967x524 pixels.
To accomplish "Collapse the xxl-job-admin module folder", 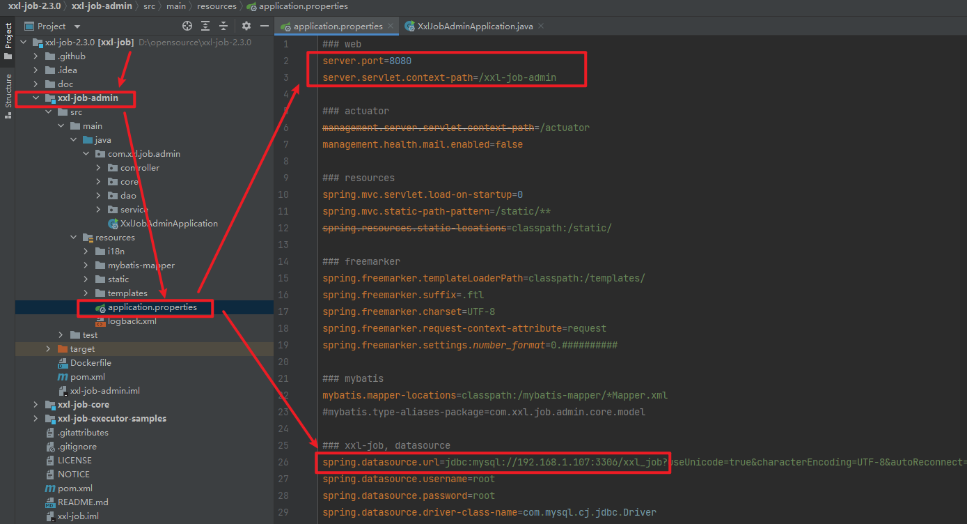I will click(36, 98).
